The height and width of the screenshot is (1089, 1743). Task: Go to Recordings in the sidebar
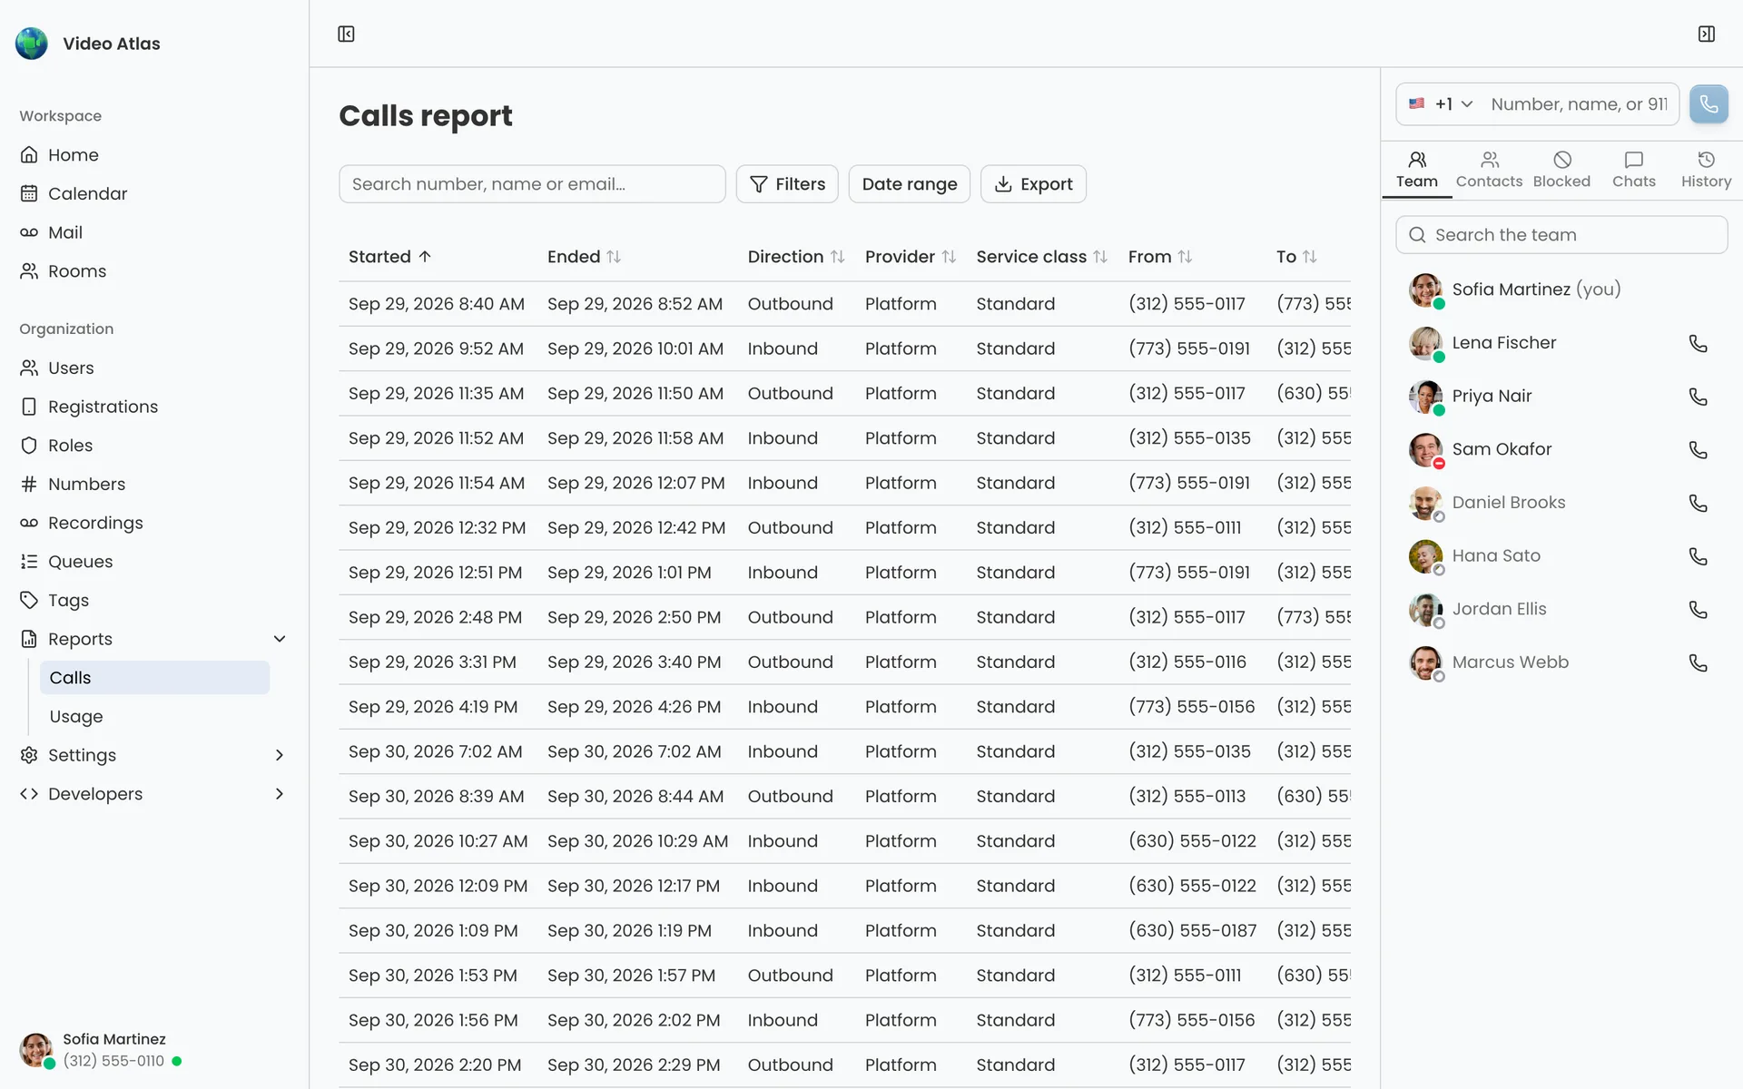click(153, 524)
